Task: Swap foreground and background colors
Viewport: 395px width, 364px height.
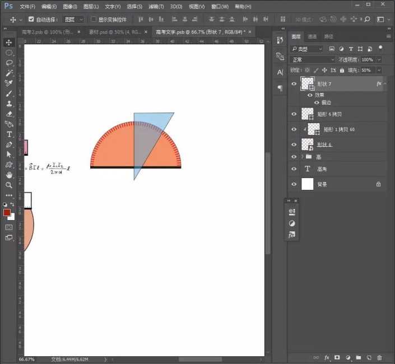Action: (12, 204)
